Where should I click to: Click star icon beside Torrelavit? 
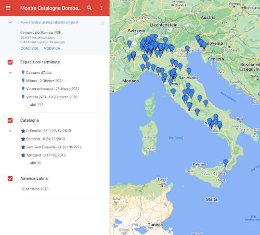click(23, 155)
